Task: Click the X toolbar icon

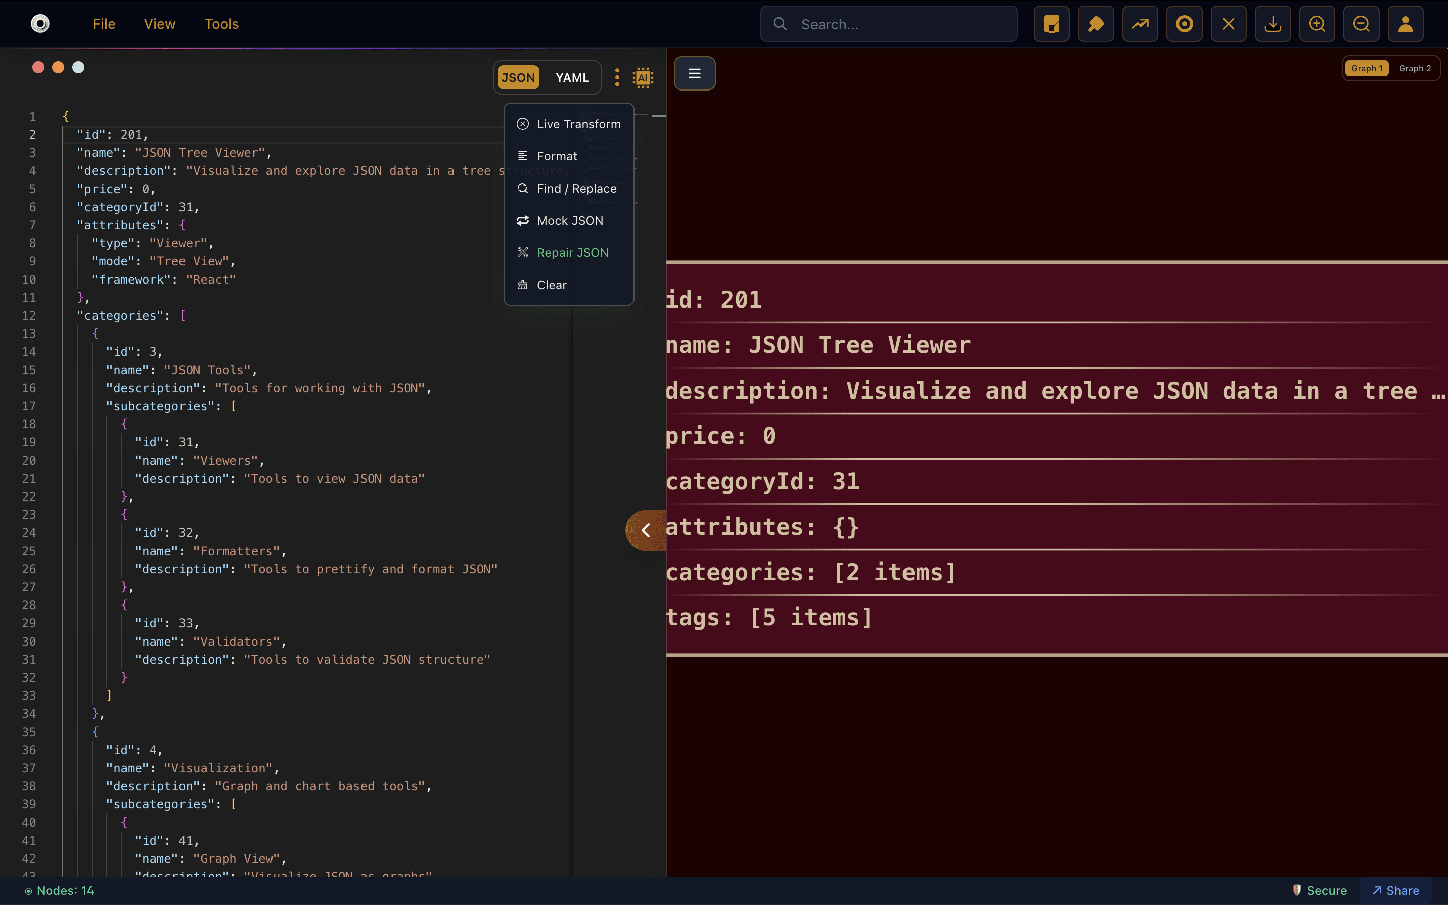Action: (x=1228, y=24)
